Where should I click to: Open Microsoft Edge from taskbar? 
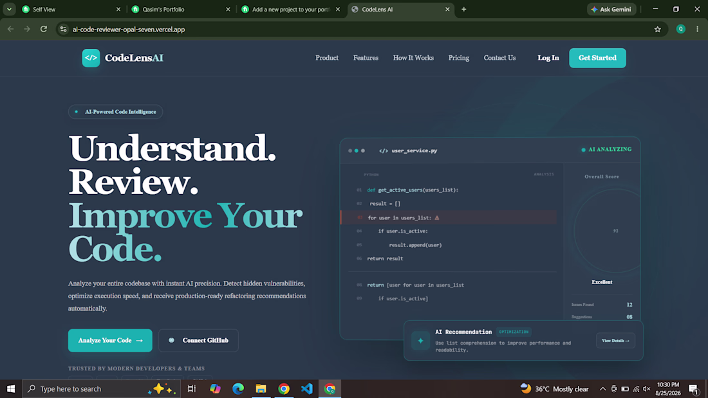(x=238, y=388)
